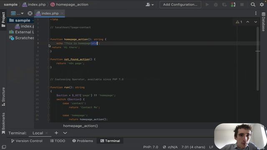Select External Libraries in project tree
The image size is (267, 150).
point(21,32)
